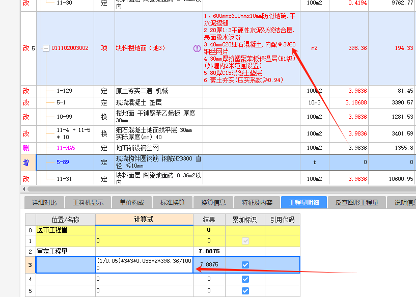The height and width of the screenshot is (297, 416).
Task: Select sub-item 10-99 干铺聚苯乙烯板
Action: 65,117
